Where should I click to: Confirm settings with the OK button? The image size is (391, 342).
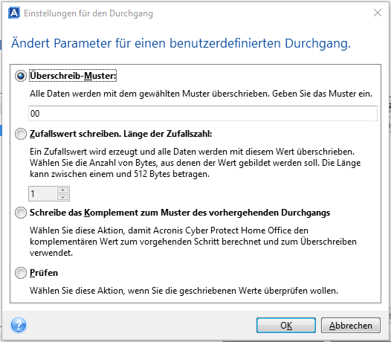tap(286, 326)
